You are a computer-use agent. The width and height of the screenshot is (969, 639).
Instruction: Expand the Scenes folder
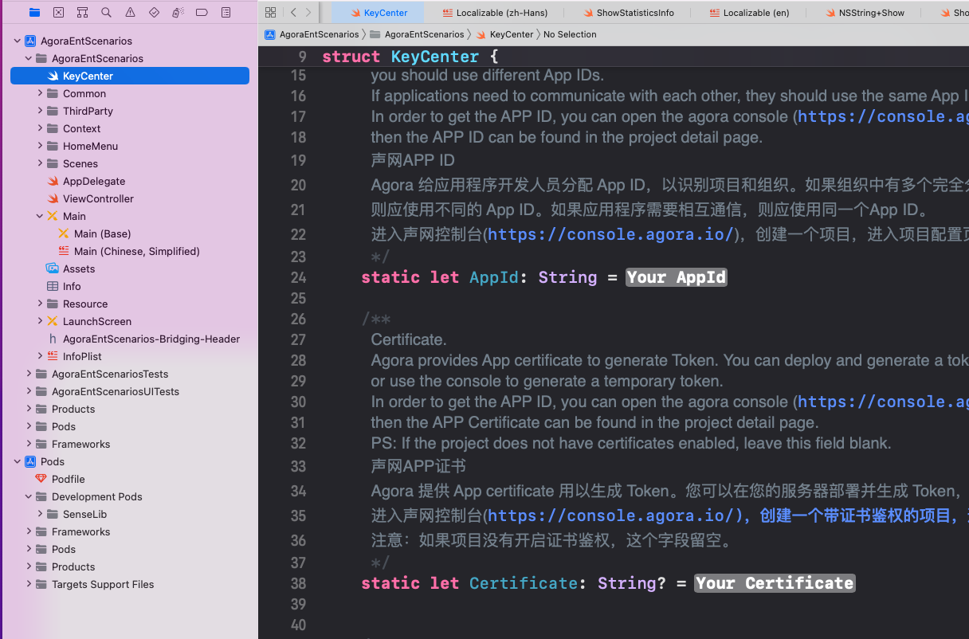point(40,163)
